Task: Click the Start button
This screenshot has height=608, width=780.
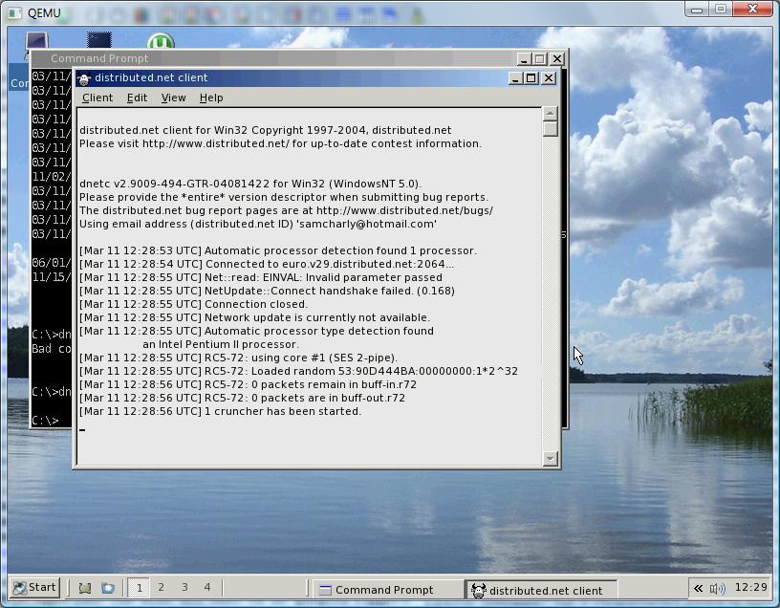Action: click(34, 588)
